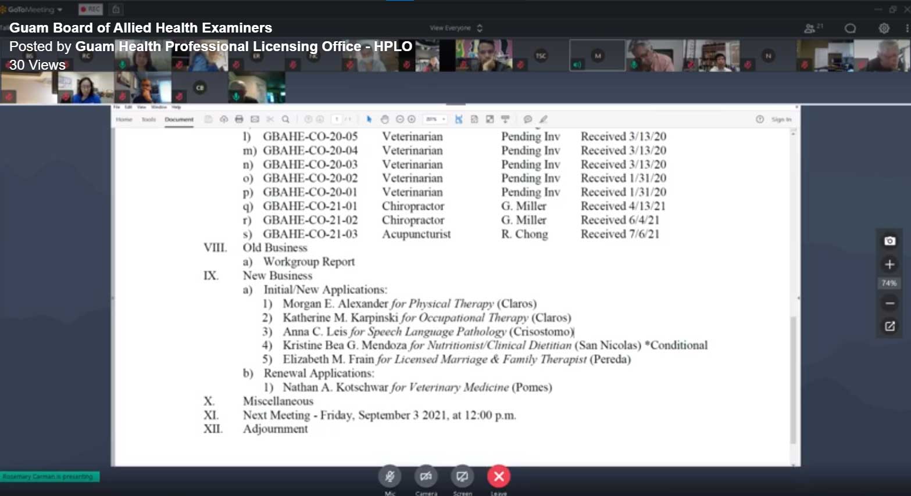The width and height of the screenshot is (911, 496).
Task: Click the Acrobat help question icon
Action: (760, 119)
